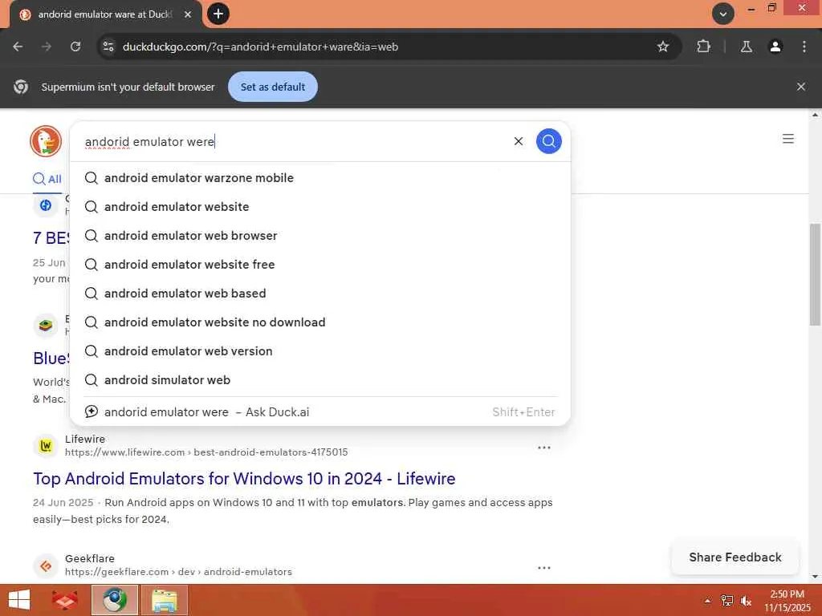Choose suggestion android emulator web based

[x=319, y=294]
